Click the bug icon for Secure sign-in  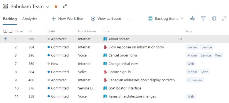pyautogui.click(x=105, y=72)
